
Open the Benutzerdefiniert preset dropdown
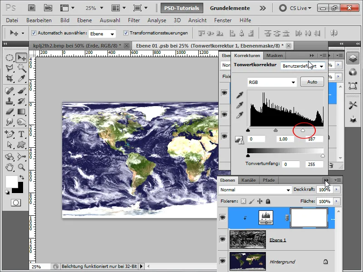click(x=303, y=66)
